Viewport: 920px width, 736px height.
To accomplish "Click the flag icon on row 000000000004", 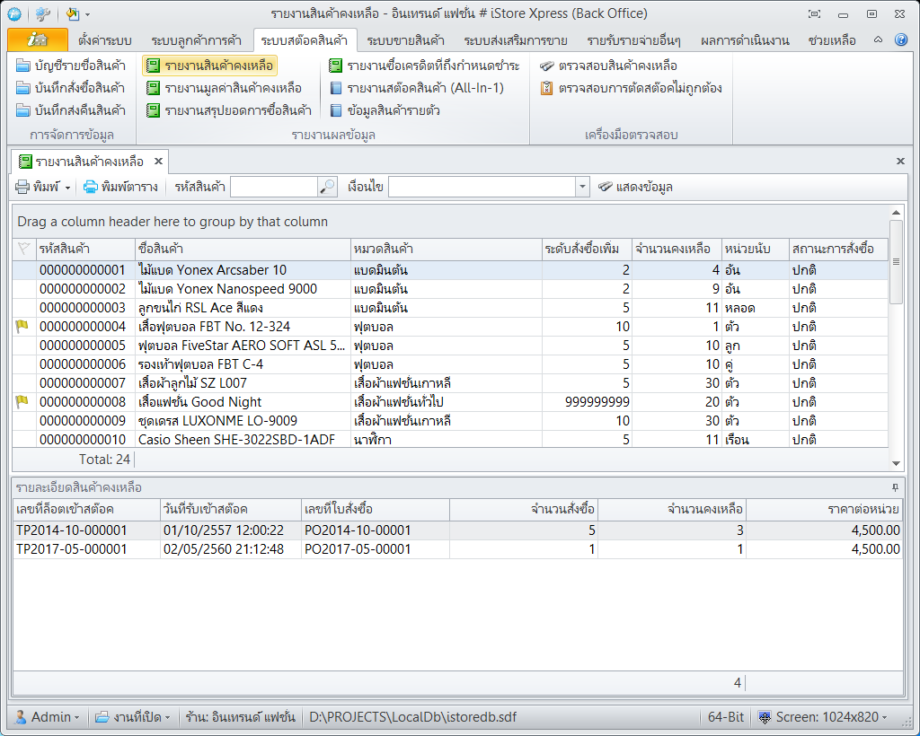I will tap(22, 327).
